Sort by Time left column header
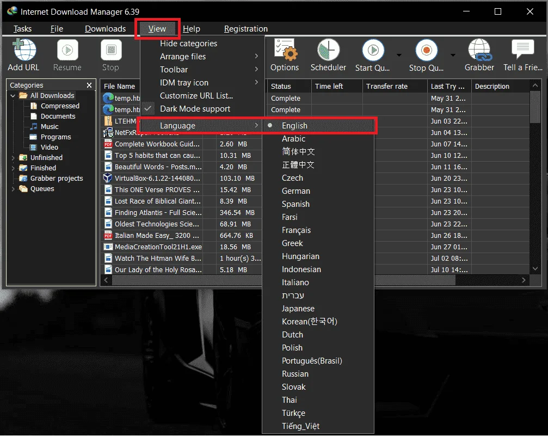 [337, 86]
